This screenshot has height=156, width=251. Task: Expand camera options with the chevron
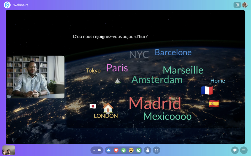tap(93, 150)
